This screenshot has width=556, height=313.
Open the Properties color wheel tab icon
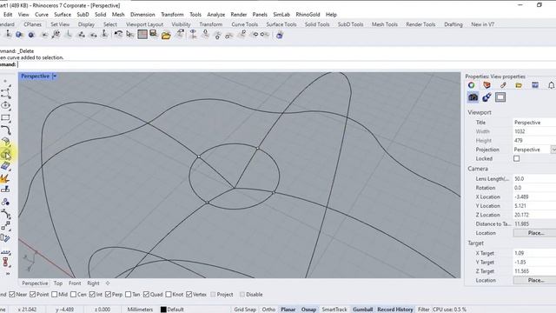click(x=471, y=85)
